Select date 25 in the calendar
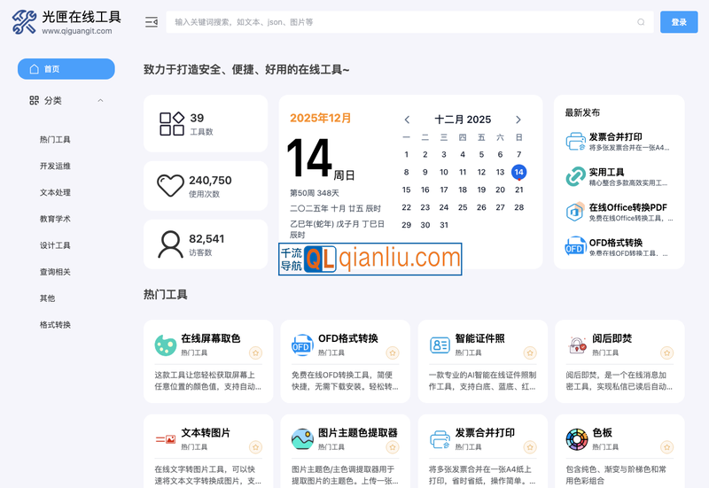This screenshot has width=709, height=488. 463,207
